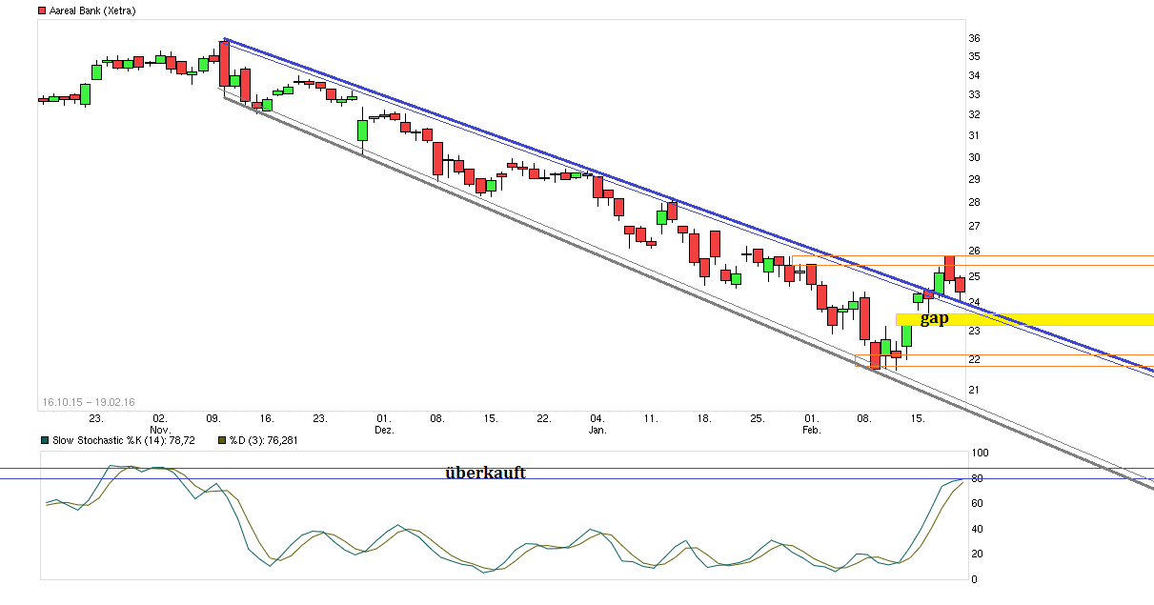Click the %D (3) legend swatch
The image size is (1154, 605).
tap(222, 440)
